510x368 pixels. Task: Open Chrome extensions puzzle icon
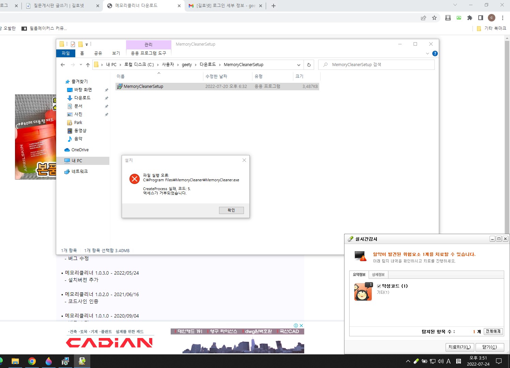[x=470, y=18]
